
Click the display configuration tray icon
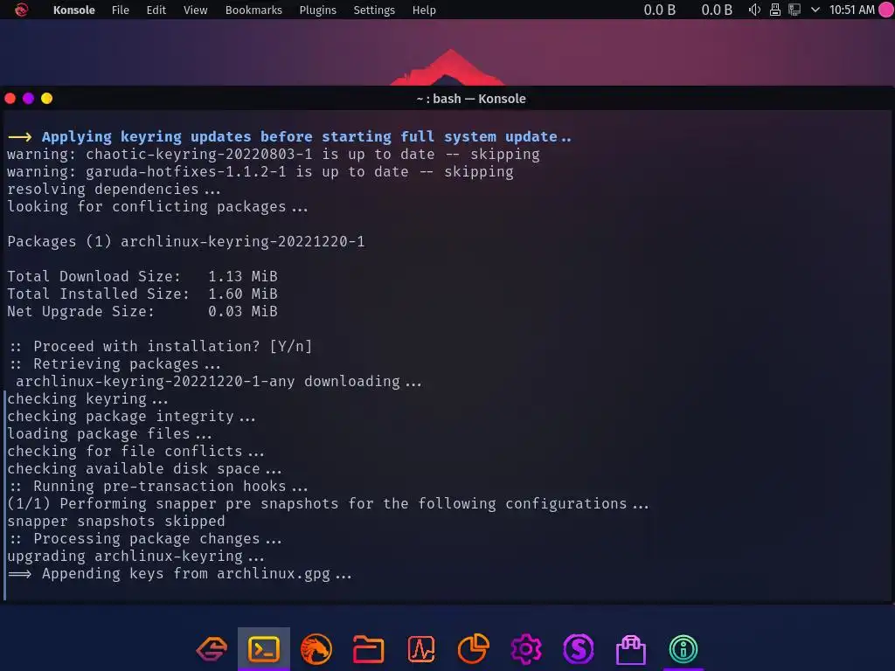794,10
